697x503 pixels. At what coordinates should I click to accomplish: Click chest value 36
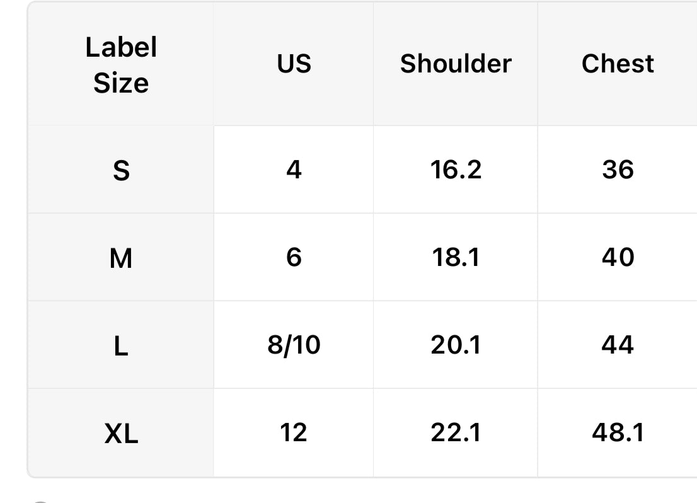[x=618, y=170]
